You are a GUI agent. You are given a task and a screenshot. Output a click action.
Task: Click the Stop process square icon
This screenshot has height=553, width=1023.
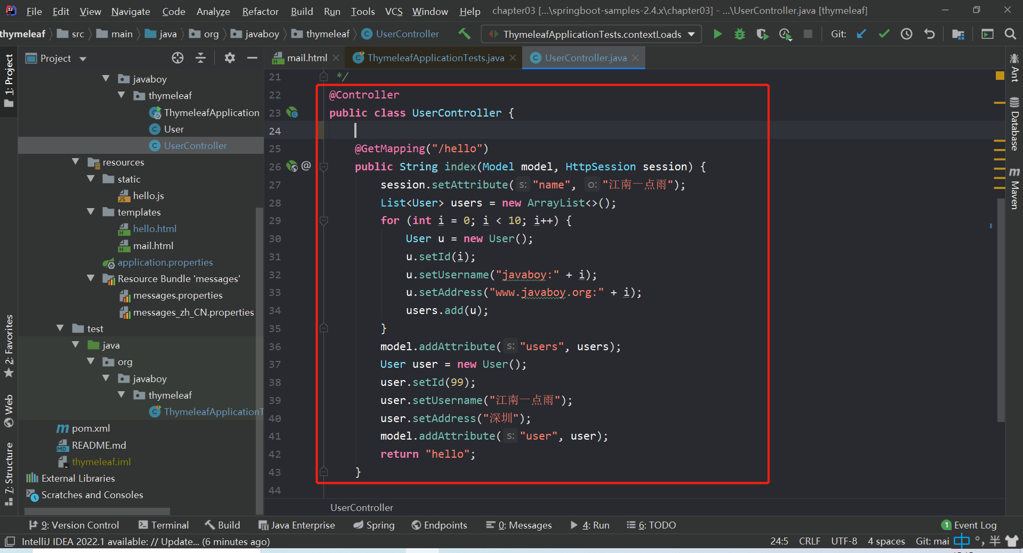(x=808, y=34)
